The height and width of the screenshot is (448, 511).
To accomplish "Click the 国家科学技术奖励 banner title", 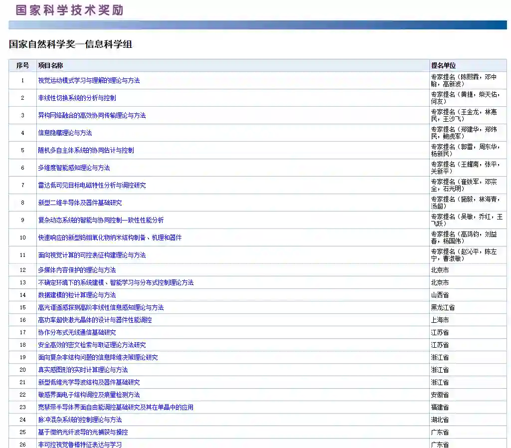I will point(69,10).
